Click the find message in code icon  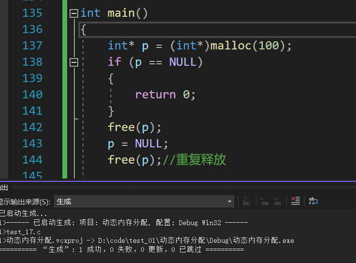247,201
